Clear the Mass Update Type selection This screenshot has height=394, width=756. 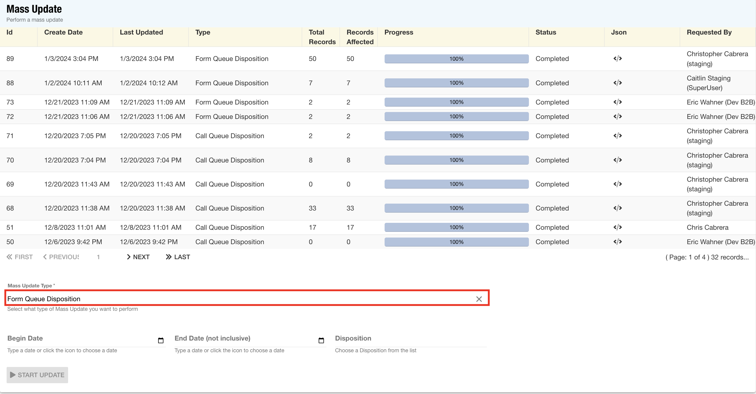pos(479,299)
